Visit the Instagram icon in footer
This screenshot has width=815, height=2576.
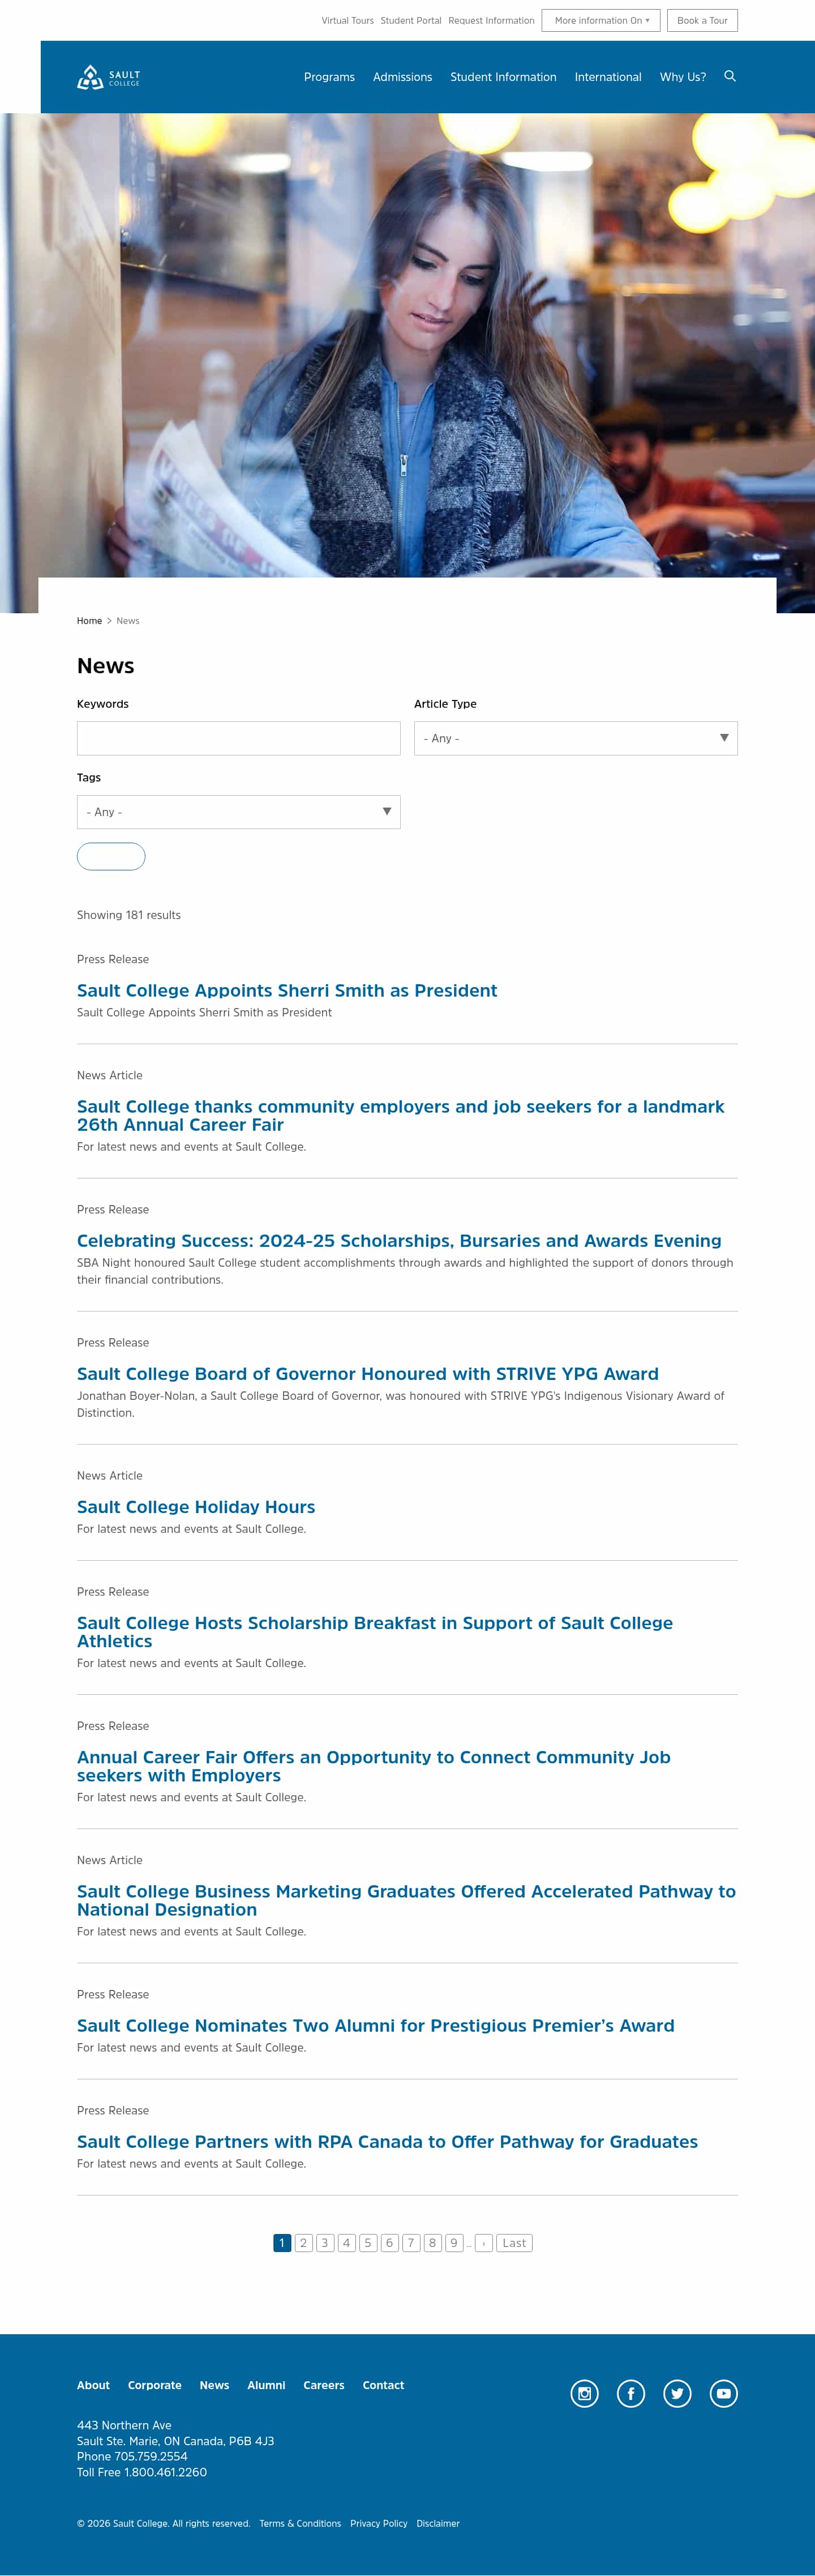coord(584,2393)
